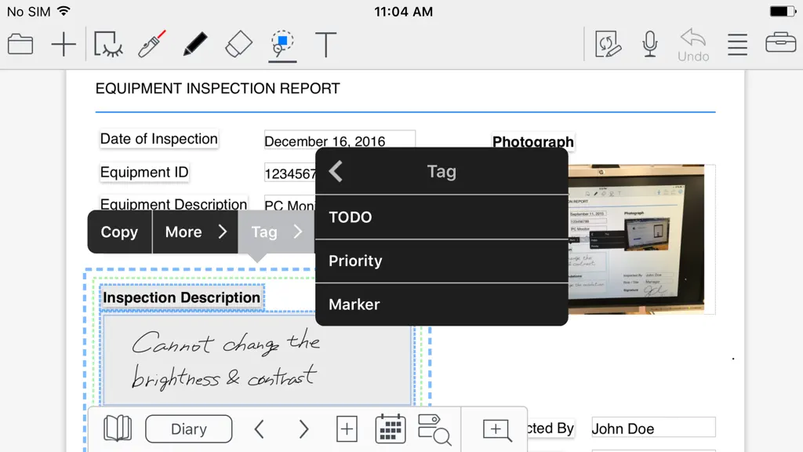Choose the Priority tag
This screenshot has height=452, width=803.
(x=441, y=261)
